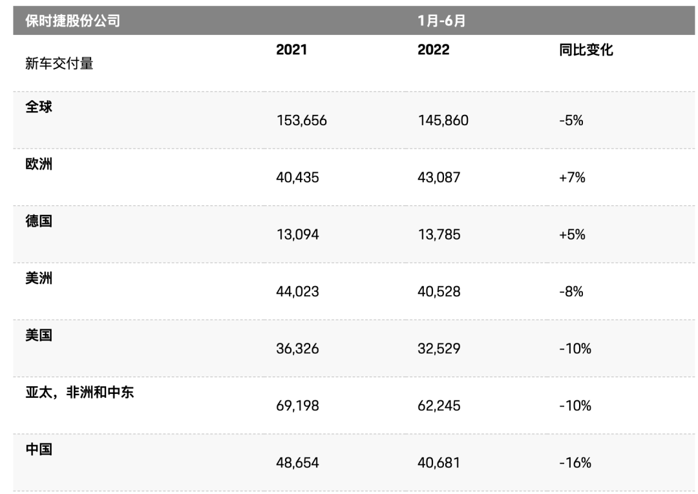Click the 亚太，非洲和中东 row label
This screenshot has height=494, width=698.
pyautogui.click(x=79, y=392)
